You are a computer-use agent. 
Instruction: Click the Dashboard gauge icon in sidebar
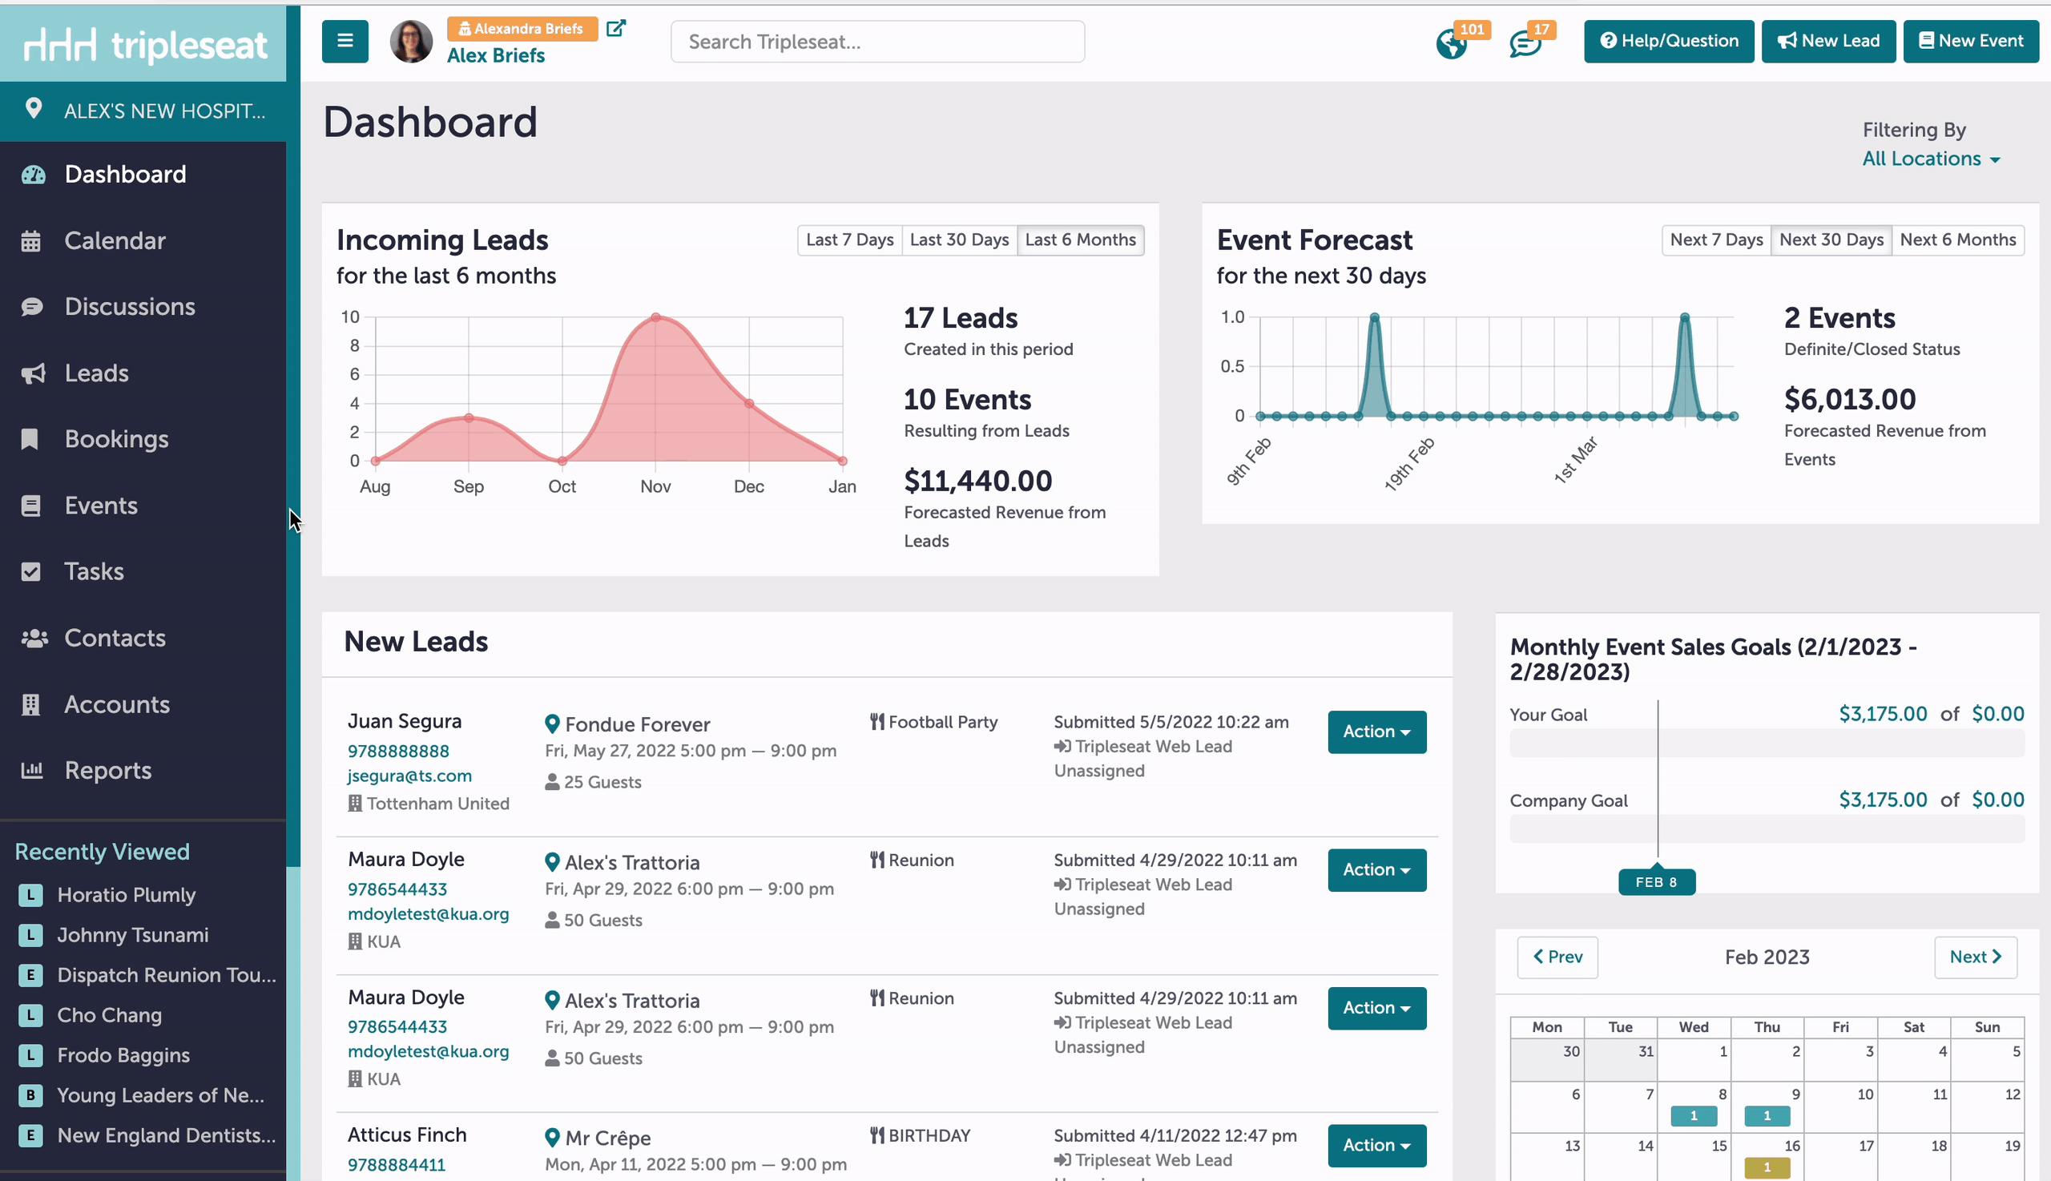point(32,175)
